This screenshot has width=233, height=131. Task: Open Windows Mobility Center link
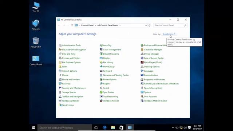coord(155,101)
